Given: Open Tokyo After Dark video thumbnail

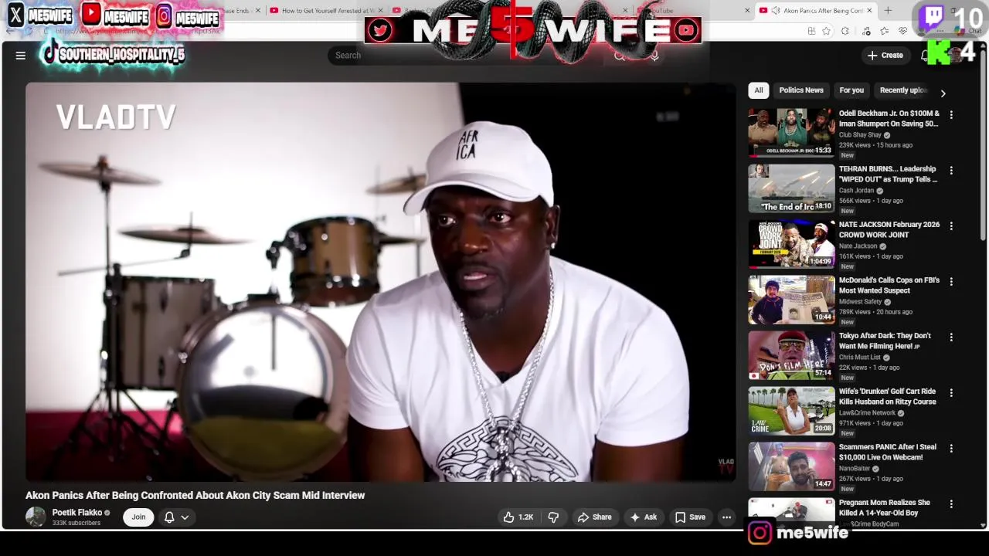Looking at the screenshot, I should tap(791, 354).
